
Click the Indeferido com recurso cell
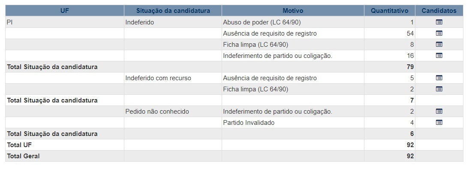point(173,78)
